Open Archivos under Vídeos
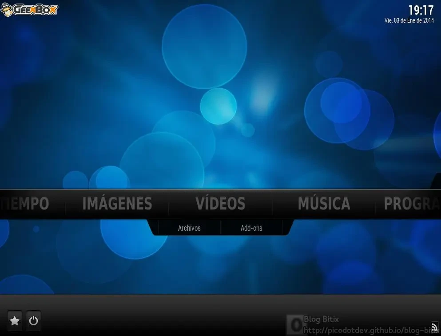The width and height of the screenshot is (441, 336). (x=189, y=228)
